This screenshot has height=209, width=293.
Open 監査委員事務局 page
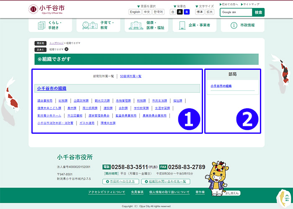tap(126, 115)
